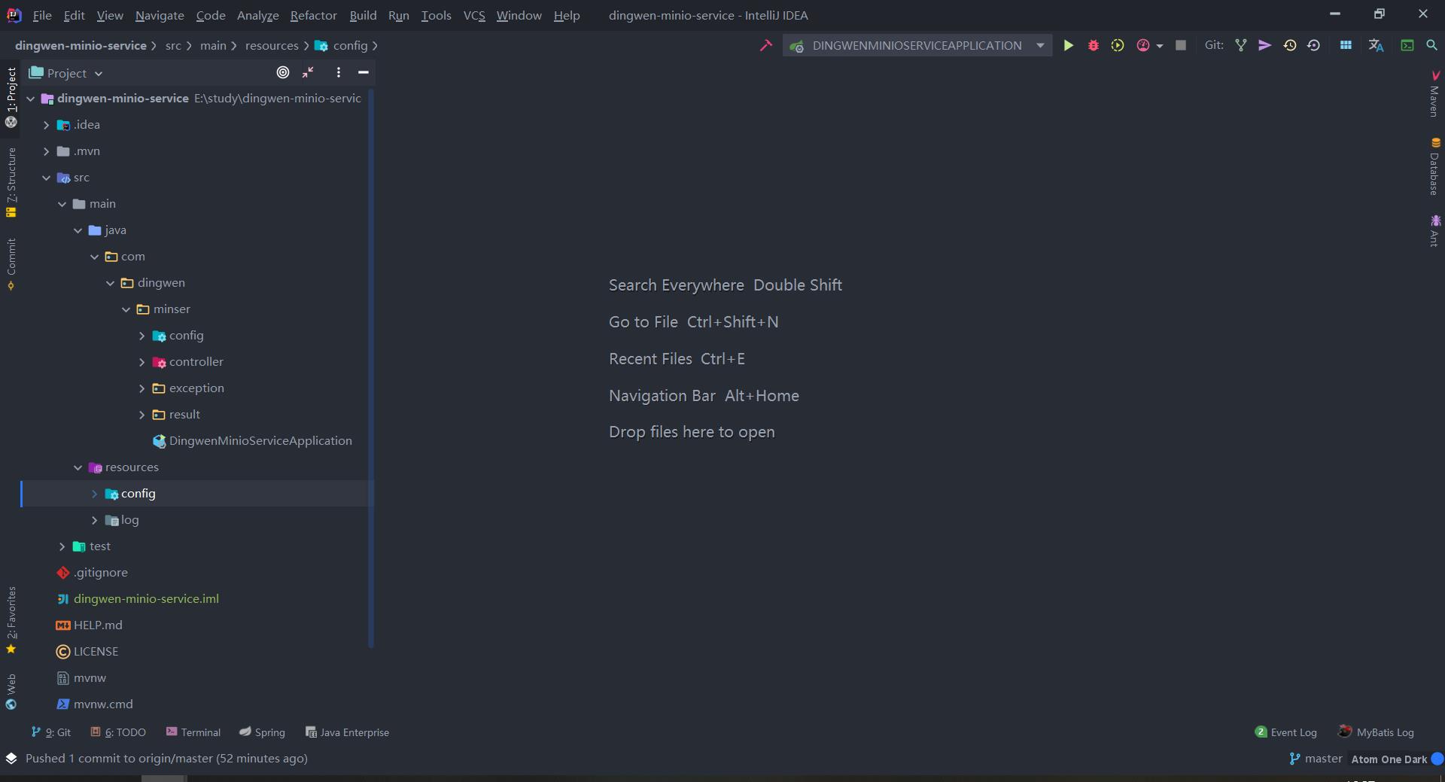
Task: Click the profiler run icon
Action: coord(1142,46)
